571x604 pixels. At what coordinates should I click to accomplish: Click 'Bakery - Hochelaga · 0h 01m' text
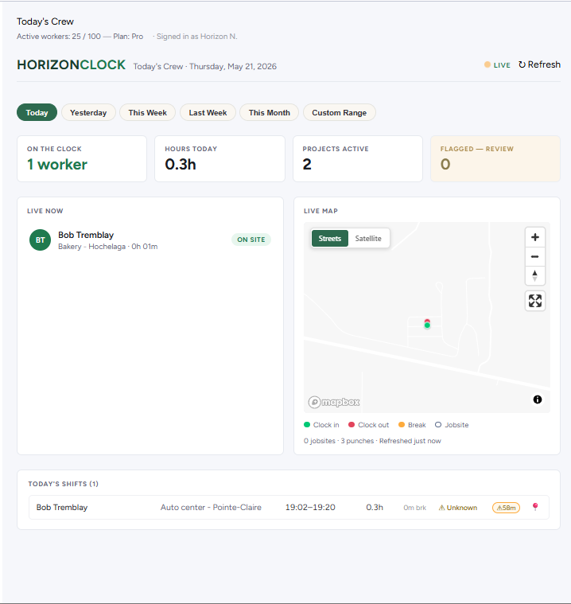coord(108,247)
